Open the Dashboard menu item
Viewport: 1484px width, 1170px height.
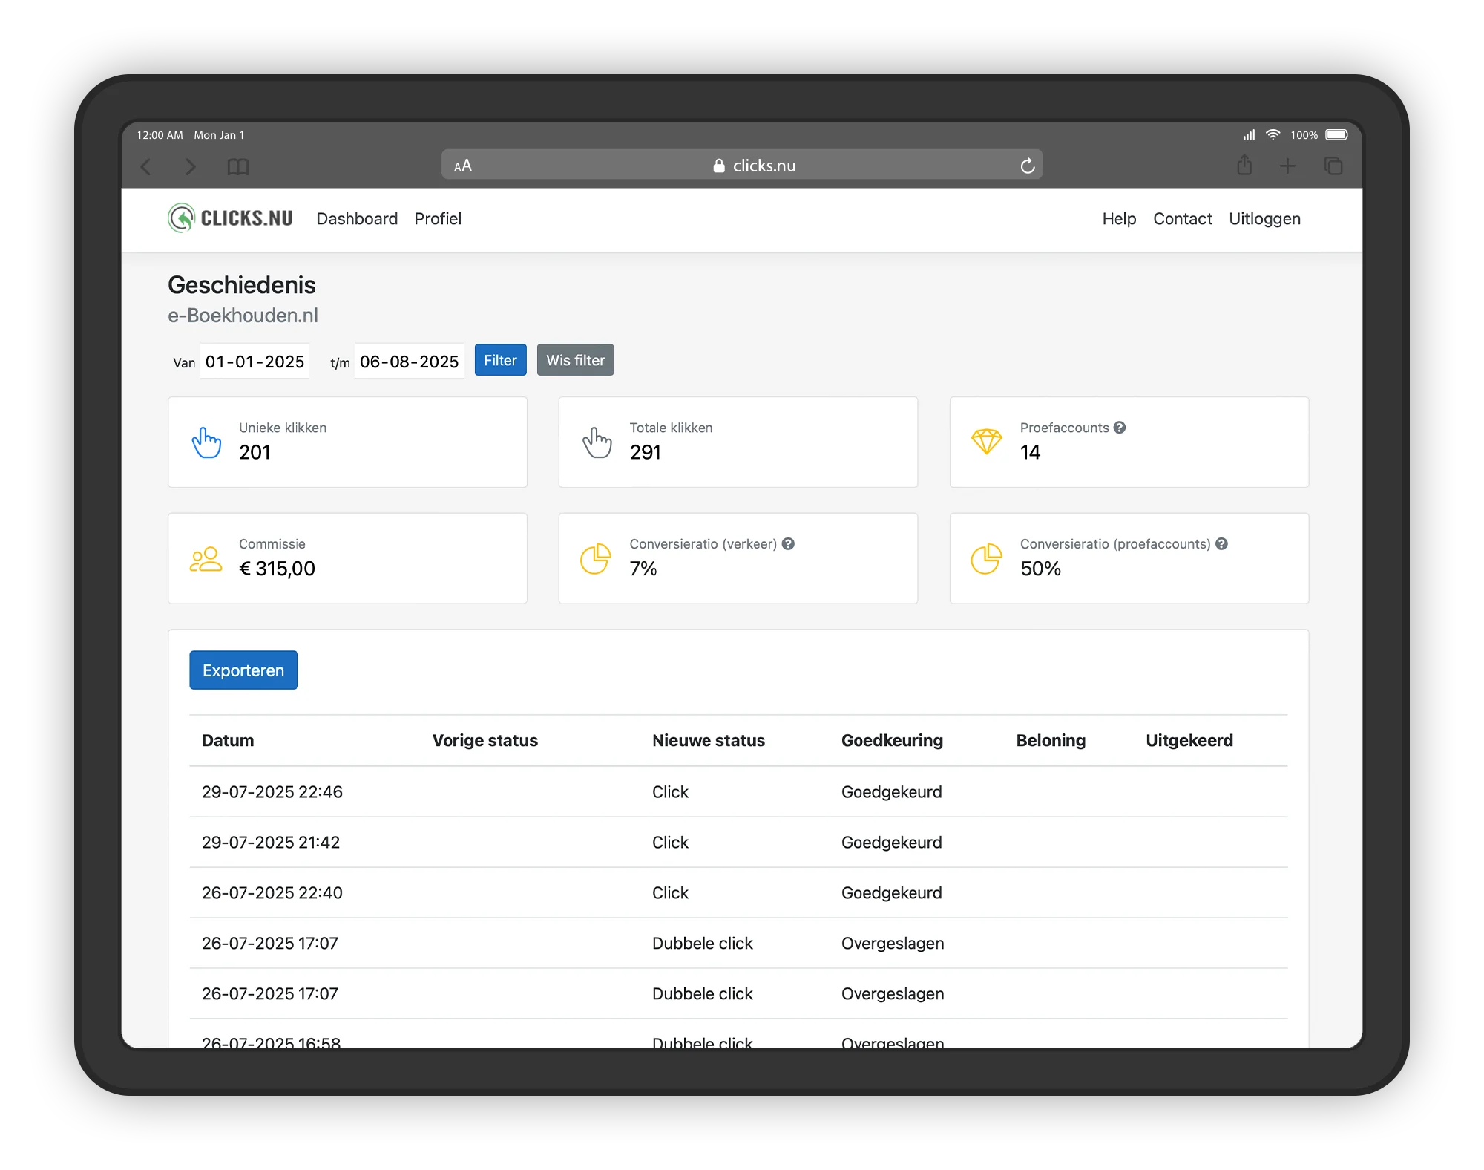(357, 219)
